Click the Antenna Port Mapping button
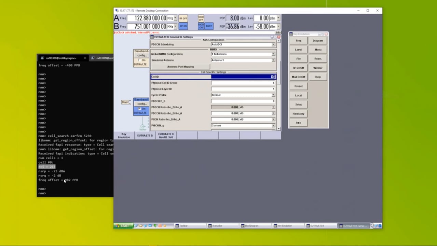This screenshot has height=246, width=437. coord(180,67)
